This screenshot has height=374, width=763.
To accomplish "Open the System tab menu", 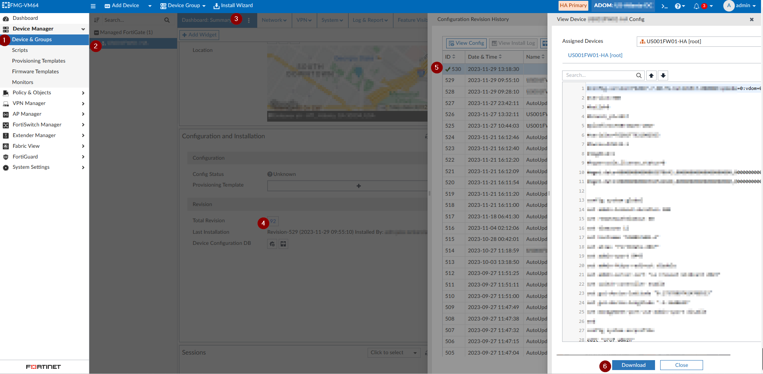I will tap(332, 20).
